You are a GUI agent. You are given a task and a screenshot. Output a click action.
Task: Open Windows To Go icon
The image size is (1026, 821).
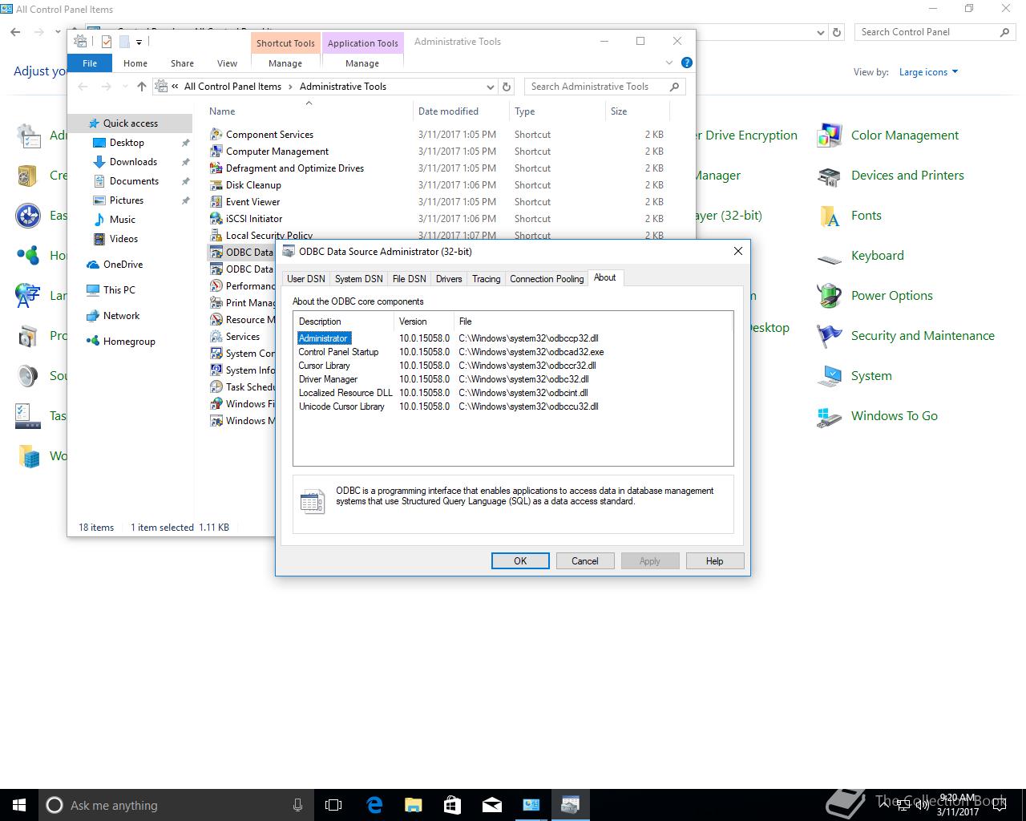point(830,416)
